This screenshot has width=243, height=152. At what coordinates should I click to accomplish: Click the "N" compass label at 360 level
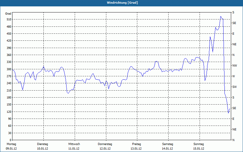(233, 55)
